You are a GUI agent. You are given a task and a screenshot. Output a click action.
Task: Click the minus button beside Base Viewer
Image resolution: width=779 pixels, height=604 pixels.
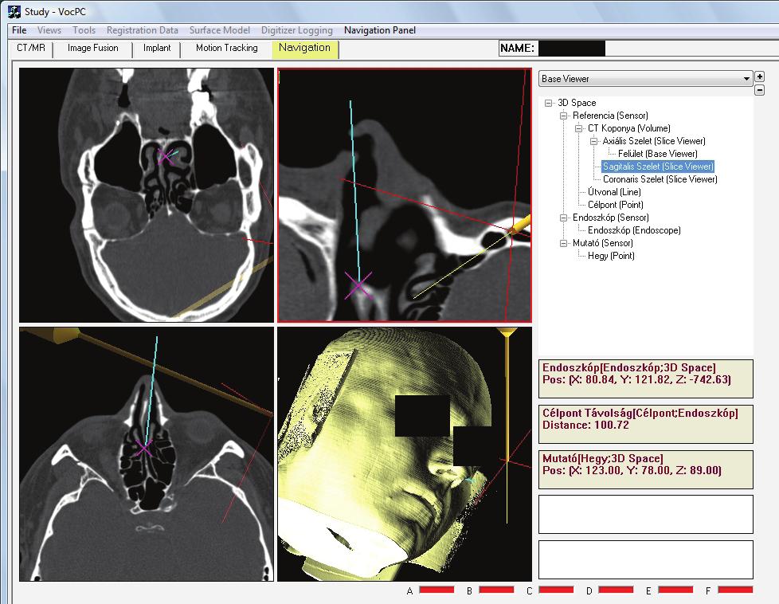point(759,90)
